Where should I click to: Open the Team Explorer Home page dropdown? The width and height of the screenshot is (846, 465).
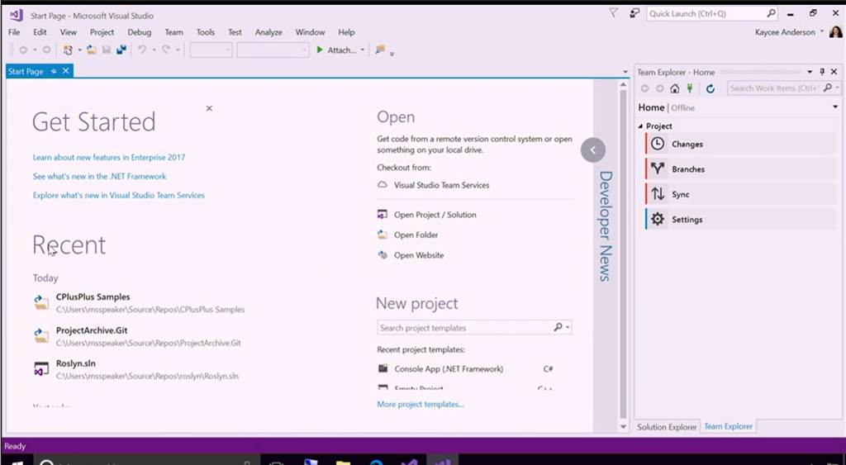[x=835, y=107]
